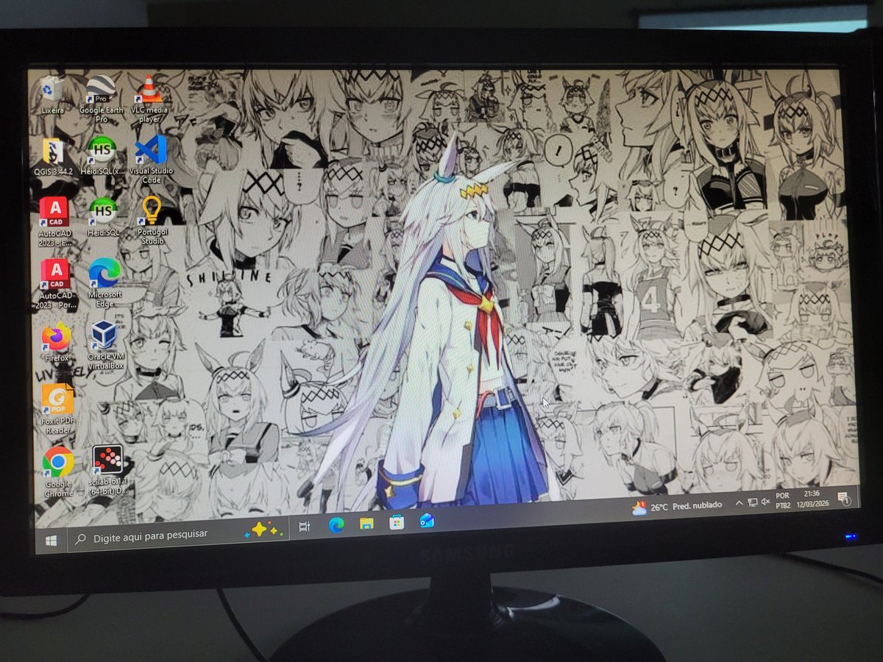This screenshot has width=883, height=662.
Task: Select the AutoCAD 2023 - Por... icon
Action: [56, 284]
